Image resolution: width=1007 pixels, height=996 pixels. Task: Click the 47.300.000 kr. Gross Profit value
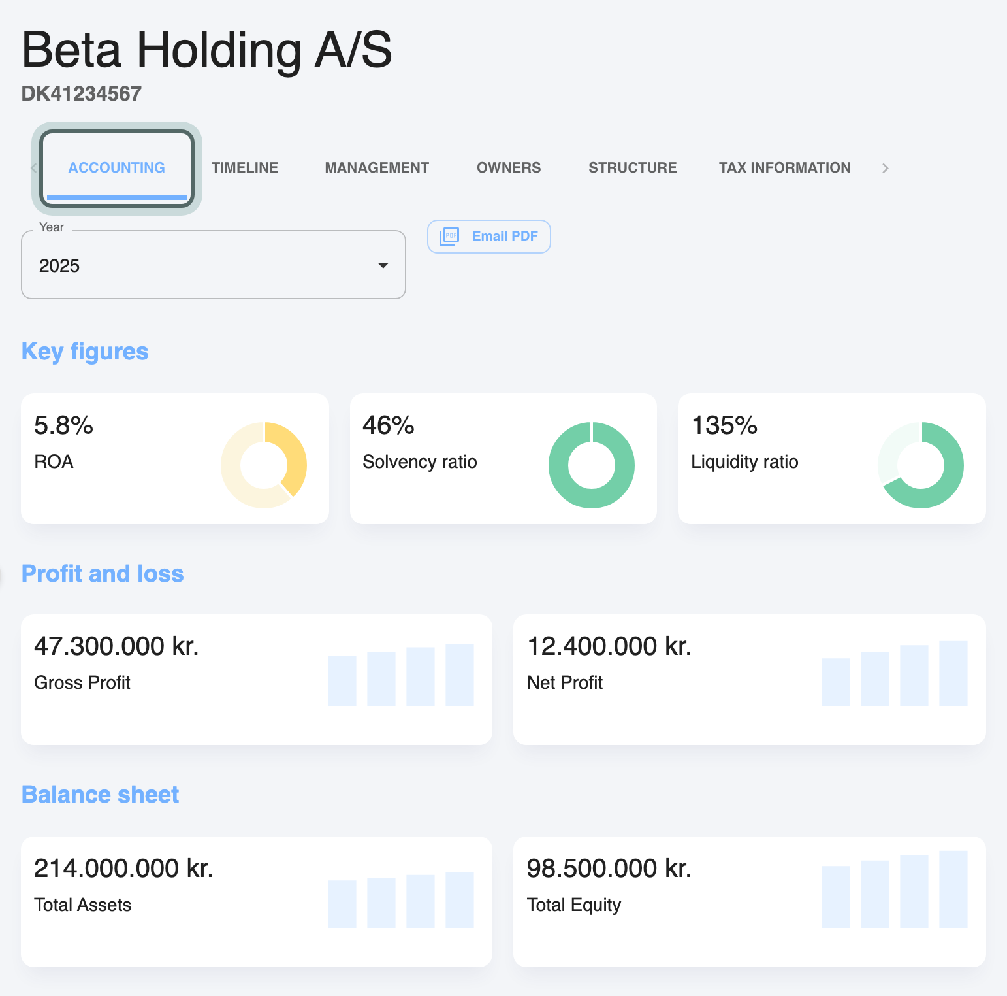click(x=116, y=646)
